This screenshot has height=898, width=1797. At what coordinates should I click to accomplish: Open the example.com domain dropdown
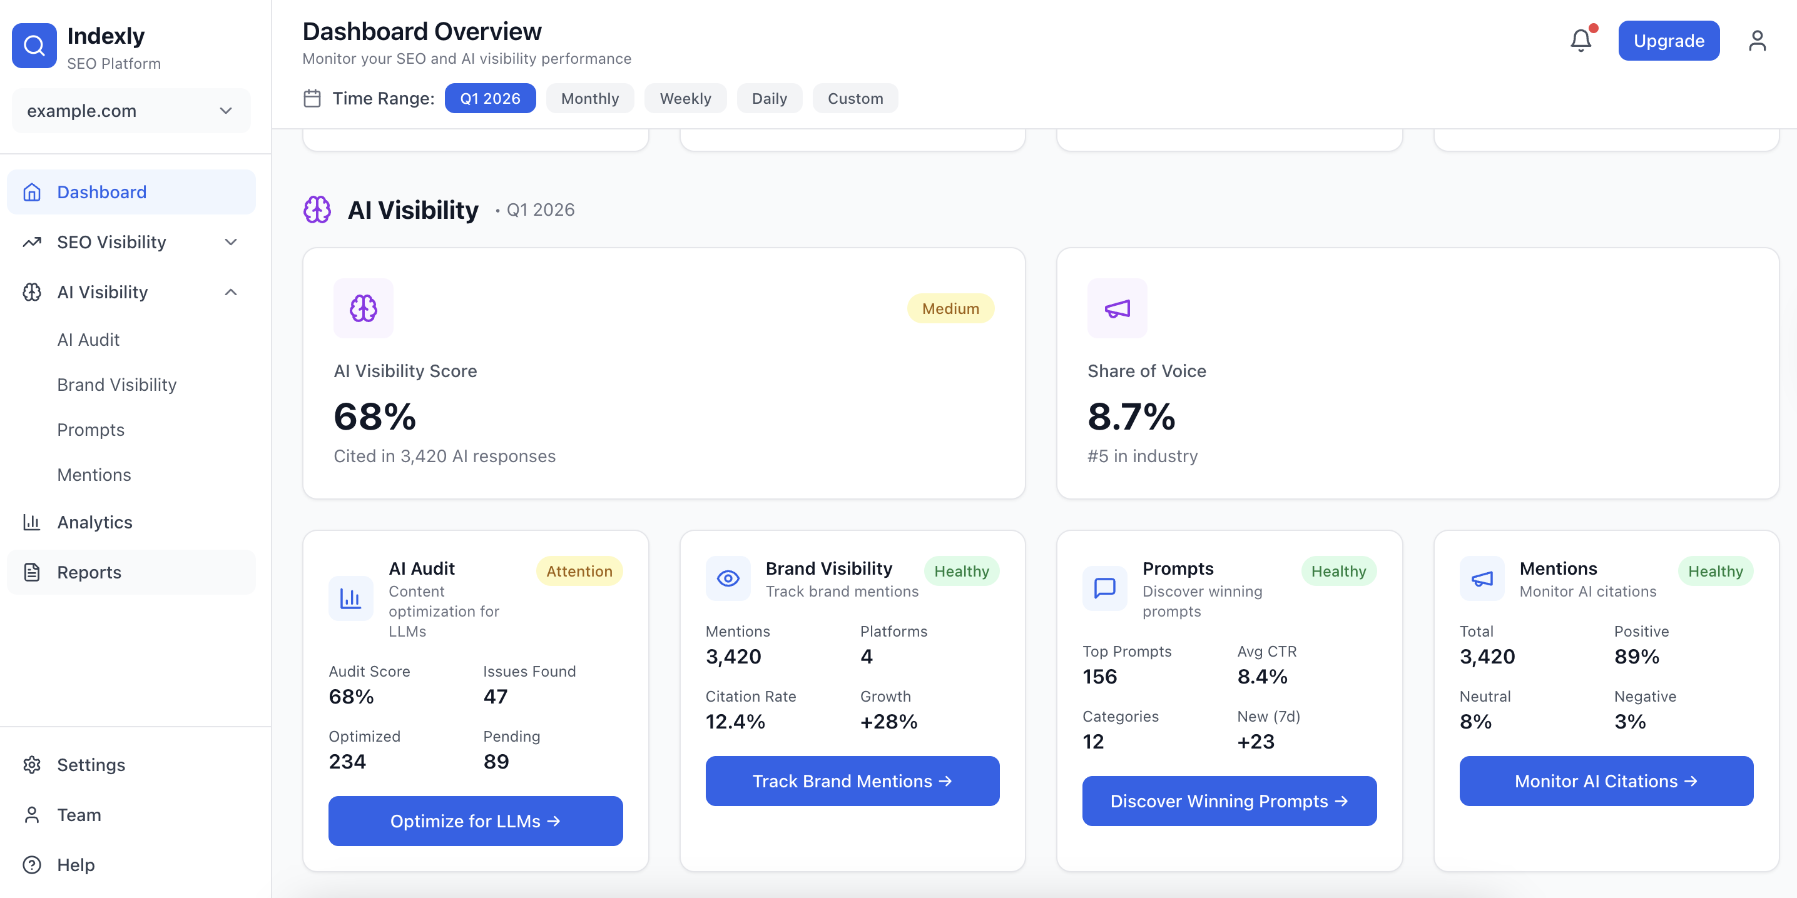point(130,111)
